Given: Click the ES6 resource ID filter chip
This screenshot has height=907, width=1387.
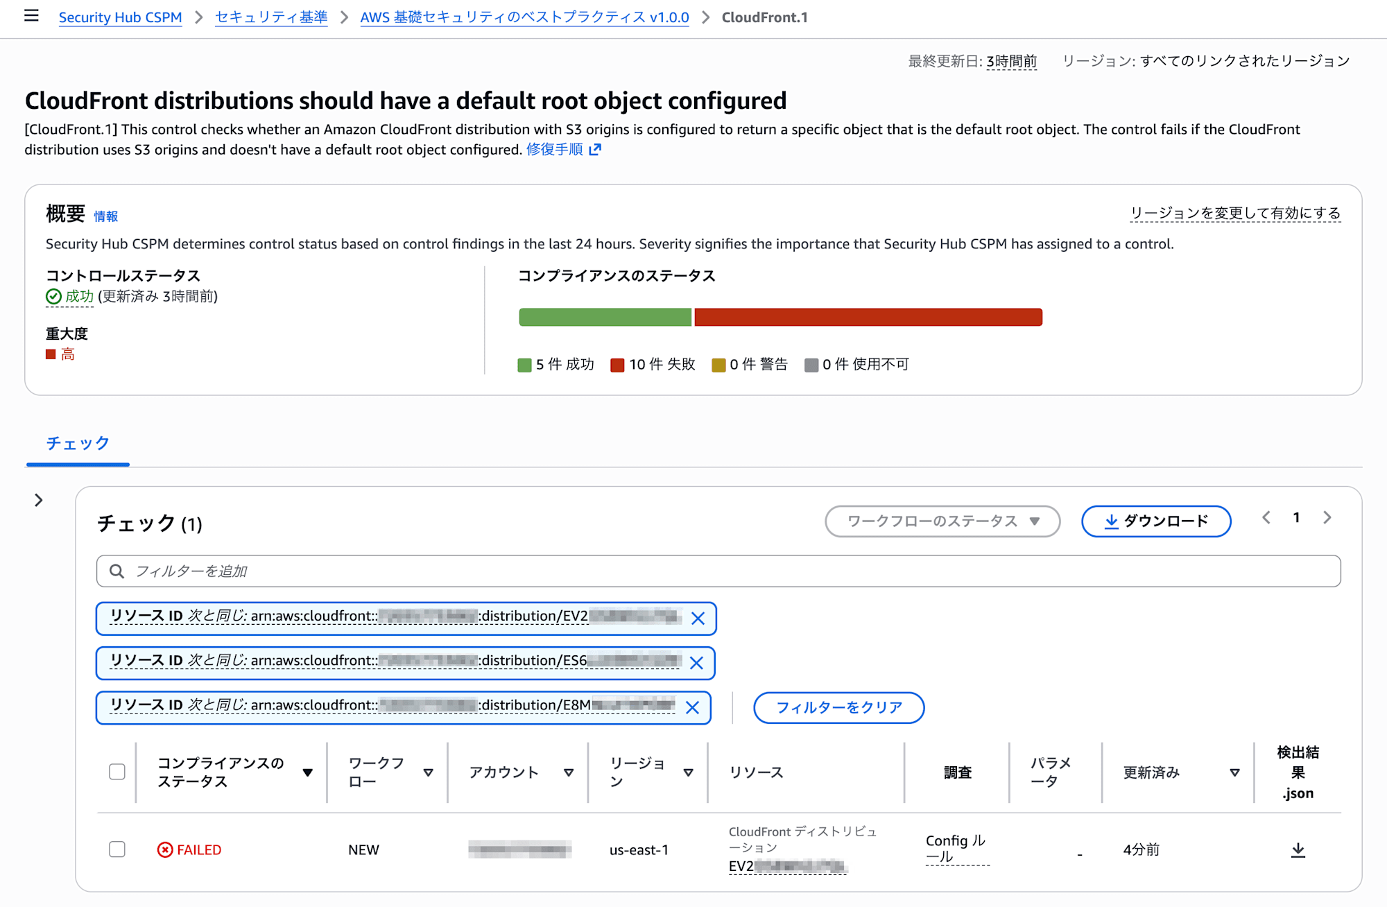Looking at the screenshot, I should click(x=405, y=663).
